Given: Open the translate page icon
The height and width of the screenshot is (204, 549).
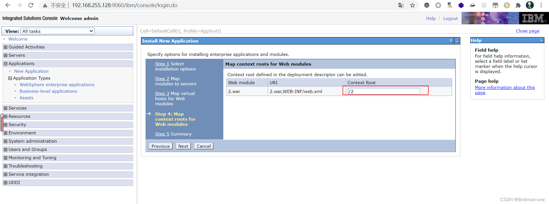Looking at the screenshot, I should [x=401, y=5].
